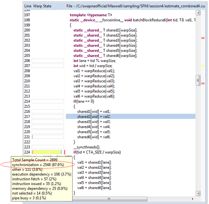Click the warp state bar on line 219
Viewport: 209px width, 204px height.
tap(48, 127)
